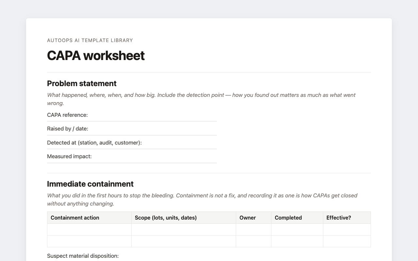Click the Immediate containment heading
Image resolution: width=418 pixels, height=261 pixels.
coord(90,184)
